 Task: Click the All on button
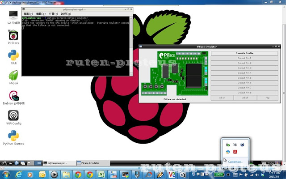click(222, 98)
